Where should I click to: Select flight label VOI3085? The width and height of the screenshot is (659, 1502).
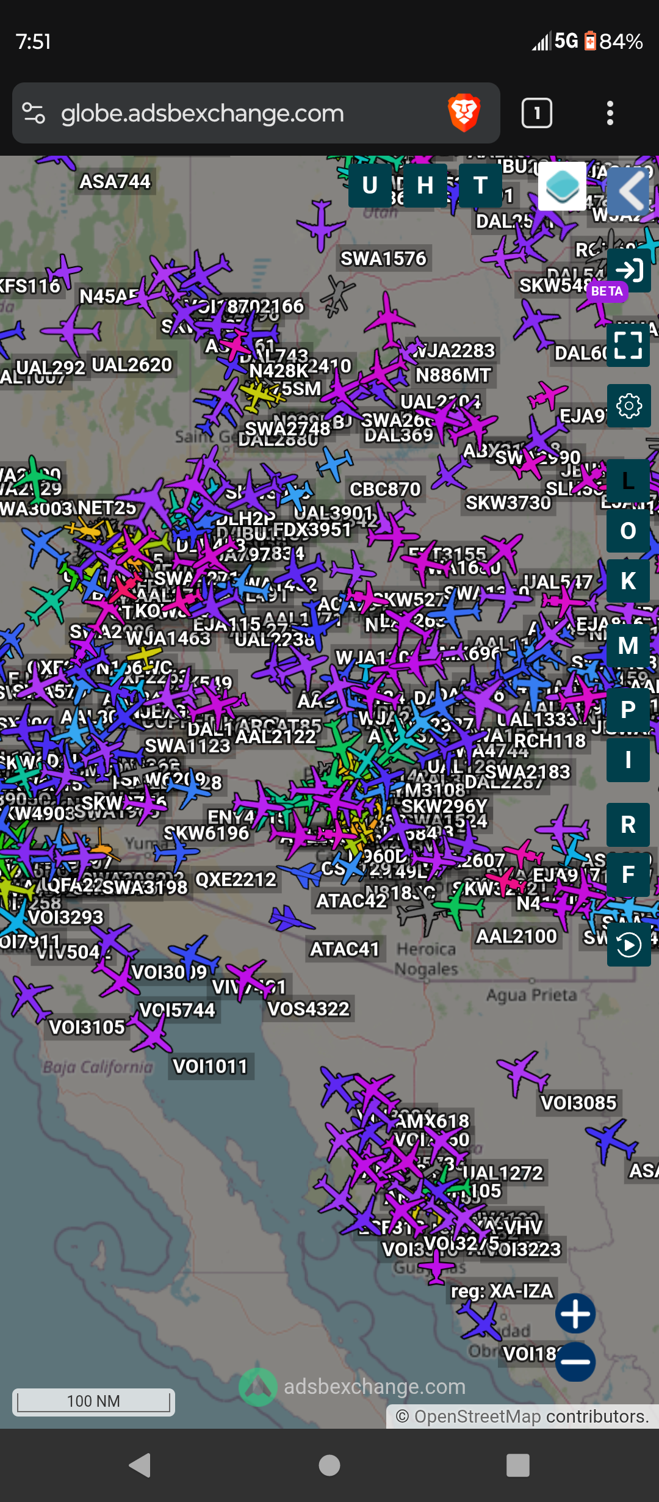pyautogui.click(x=578, y=1103)
